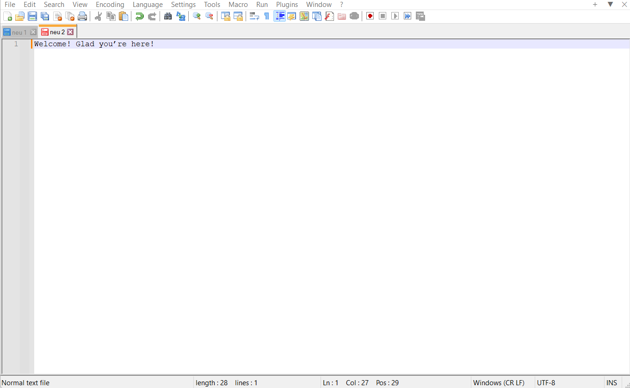
Task: Playback the recorded macro
Action: click(395, 16)
